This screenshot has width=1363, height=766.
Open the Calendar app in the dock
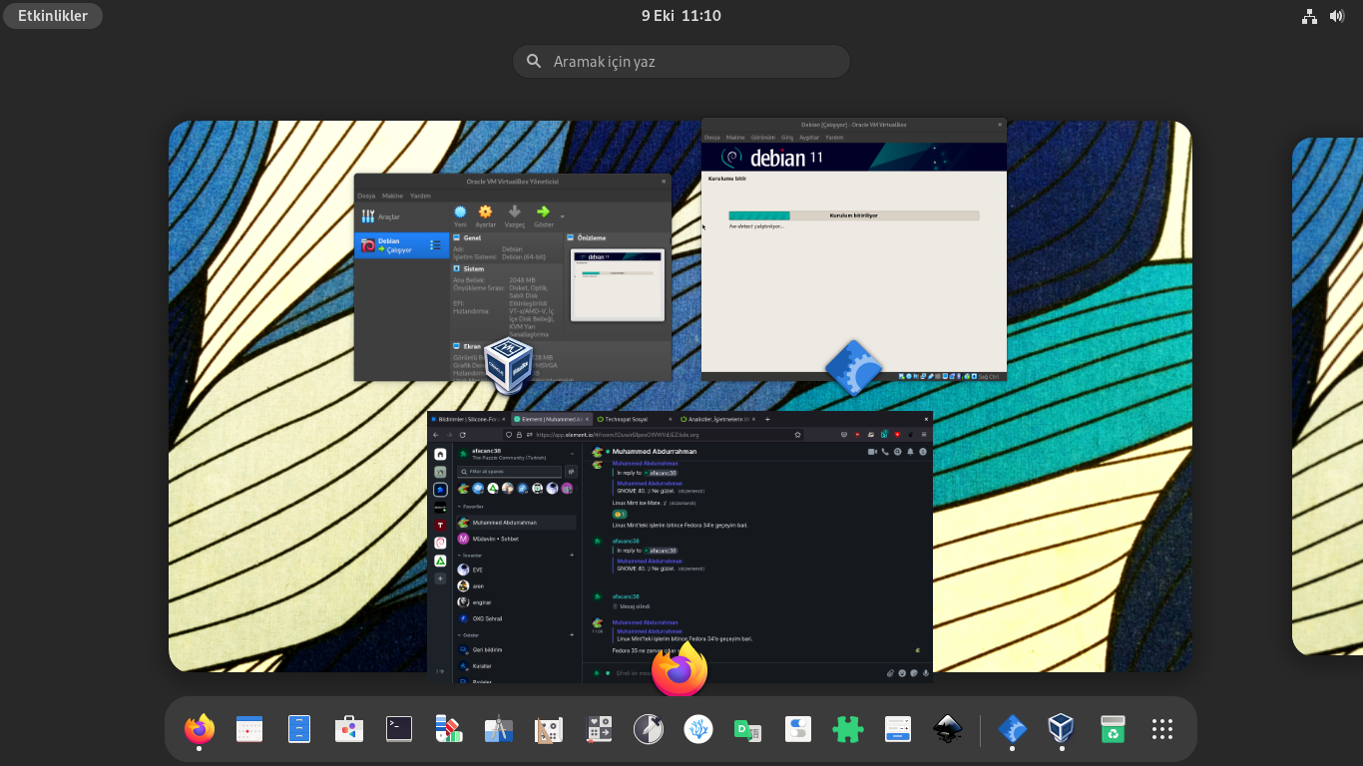coord(249,729)
